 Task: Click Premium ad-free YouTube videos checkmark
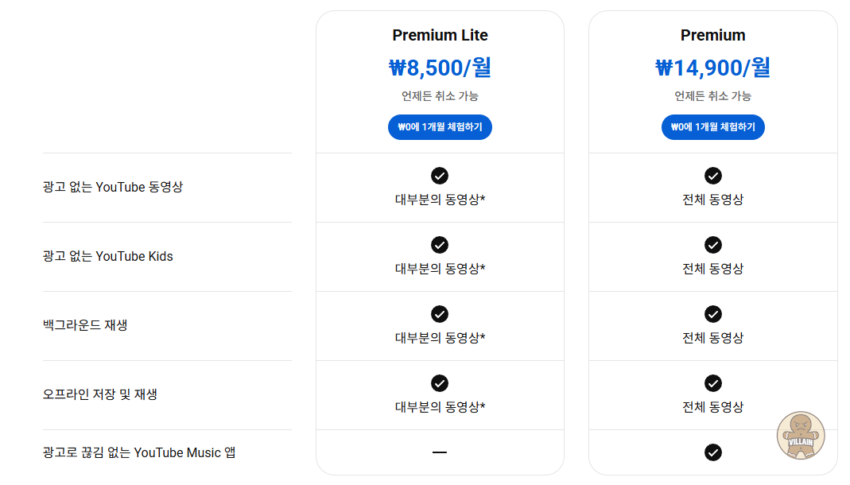(713, 176)
